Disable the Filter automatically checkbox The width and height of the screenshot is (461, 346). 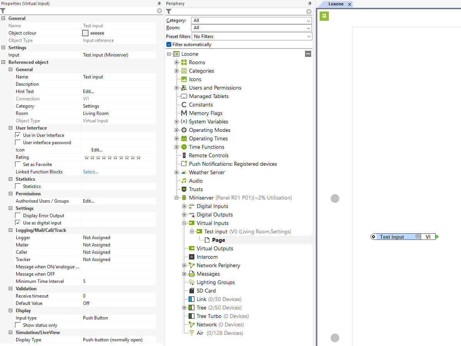169,45
